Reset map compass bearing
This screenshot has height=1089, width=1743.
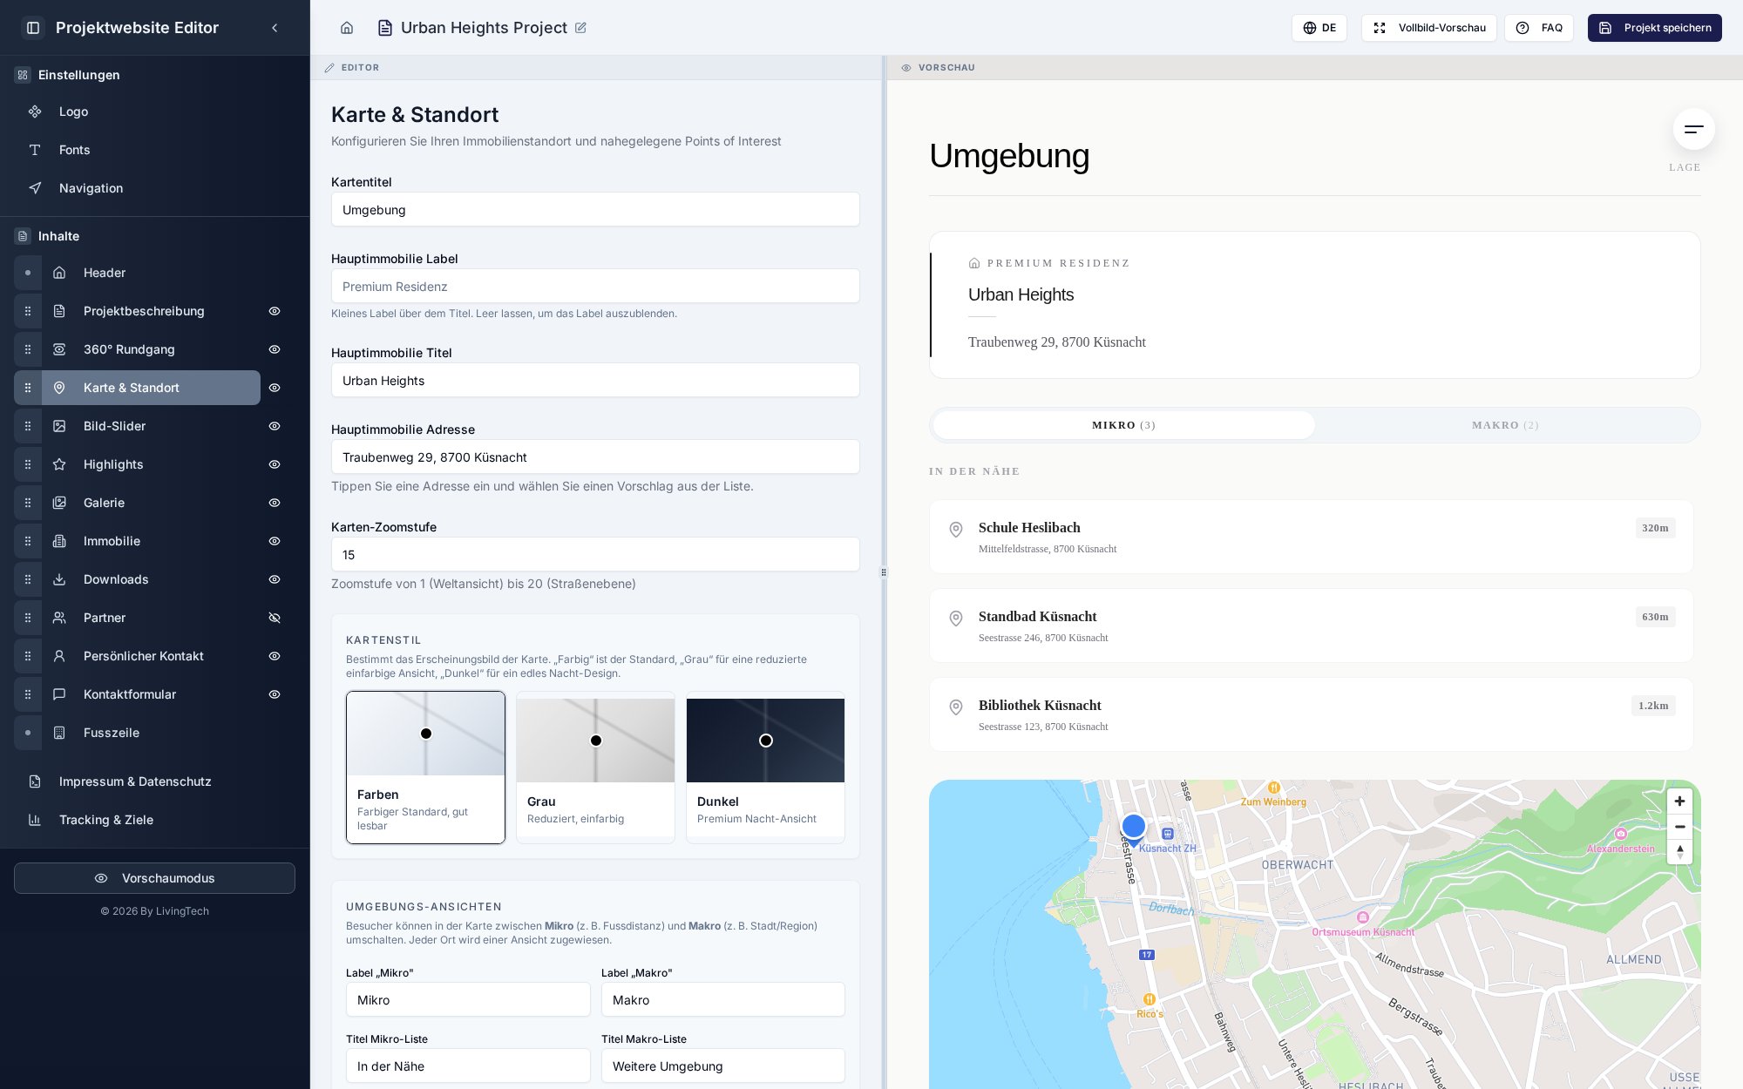click(1679, 851)
